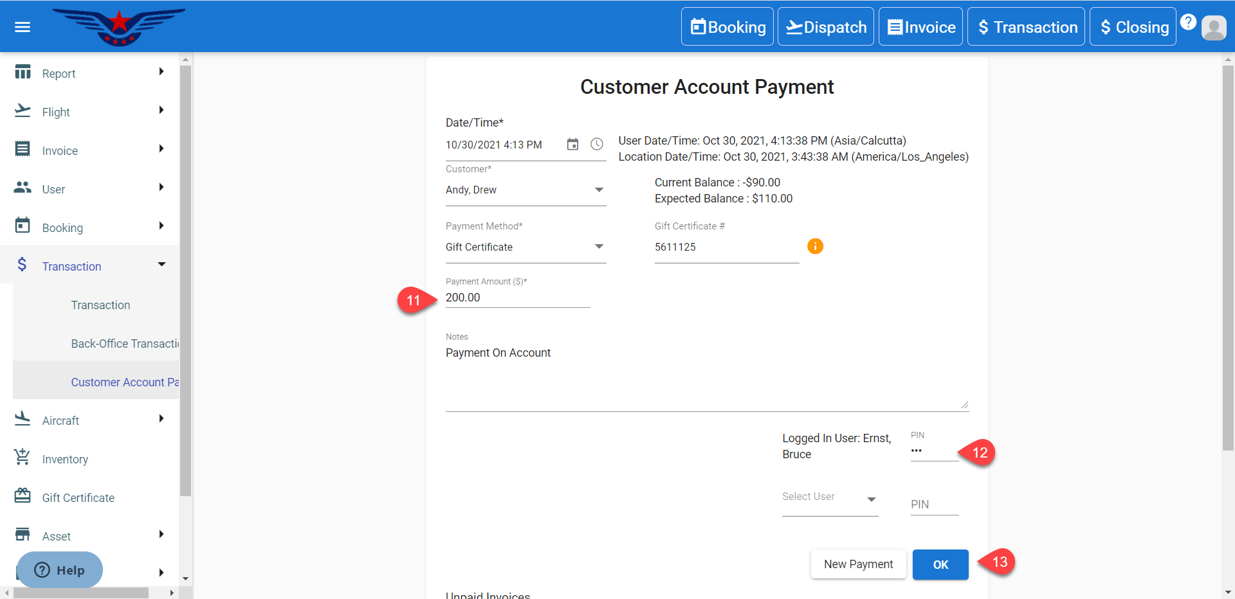Click the orange gift certificate info icon

pos(815,246)
